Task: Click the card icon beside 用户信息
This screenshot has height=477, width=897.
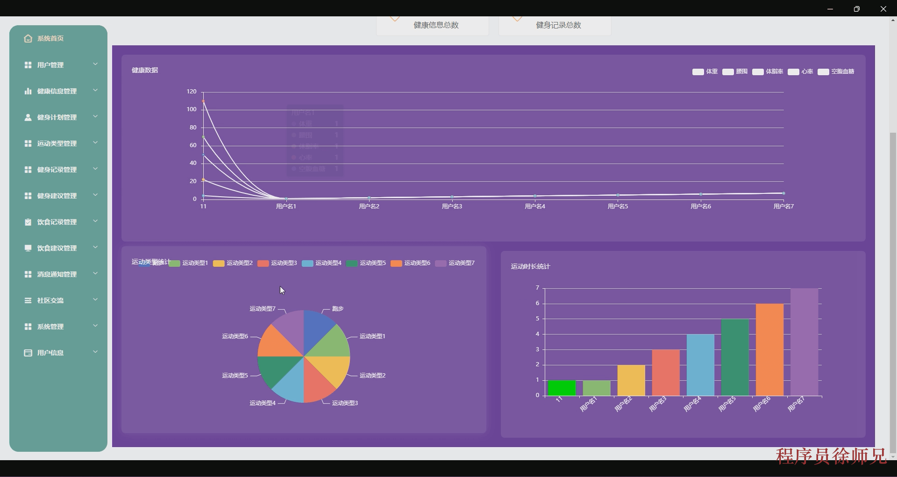Action: click(28, 353)
